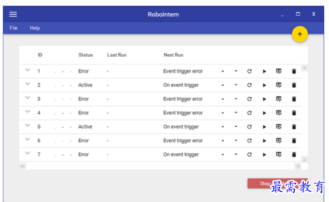329x202 pixels.
Task: Edit task 6
Action: (x=279, y=141)
